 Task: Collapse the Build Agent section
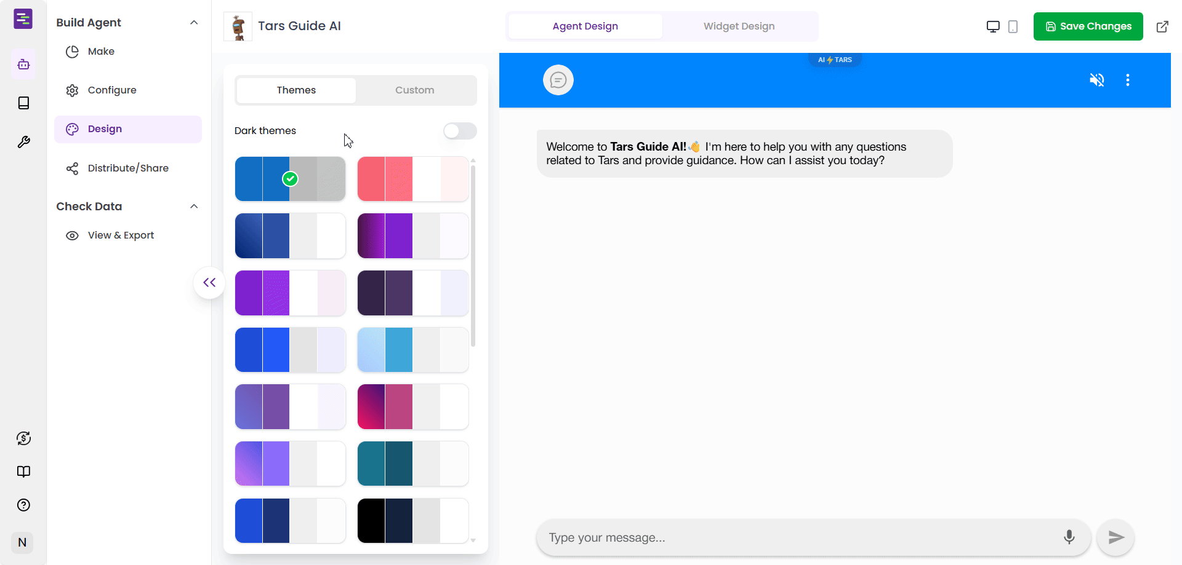(x=194, y=23)
